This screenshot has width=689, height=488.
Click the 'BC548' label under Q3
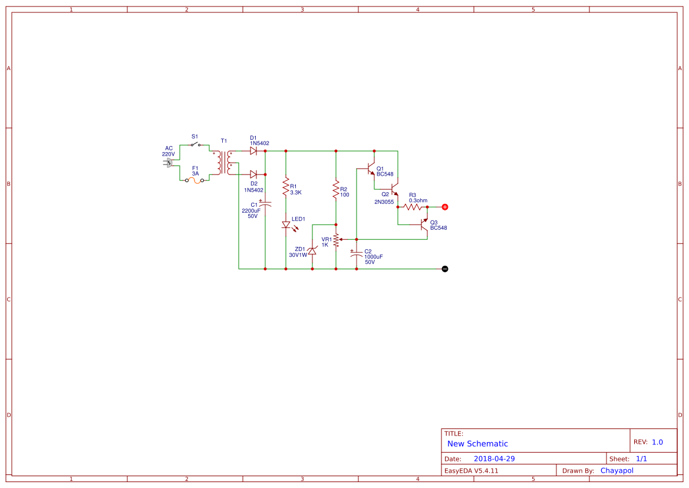tap(439, 227)
